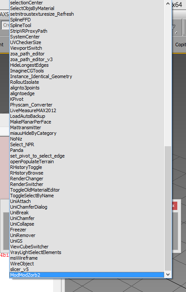
Task: Pick ToggleOldMaterialEditor item
Action: pos(87,190)
